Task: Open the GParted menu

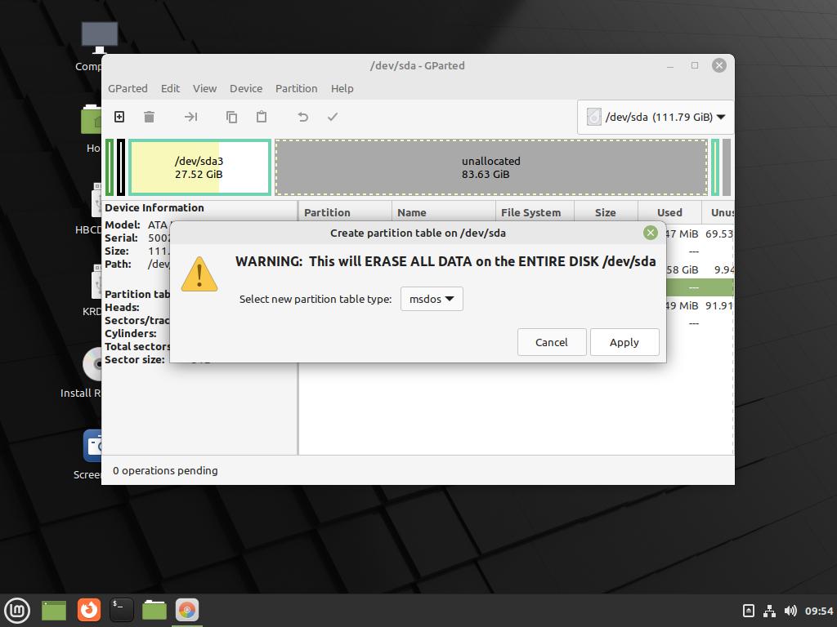Action: 128,88
